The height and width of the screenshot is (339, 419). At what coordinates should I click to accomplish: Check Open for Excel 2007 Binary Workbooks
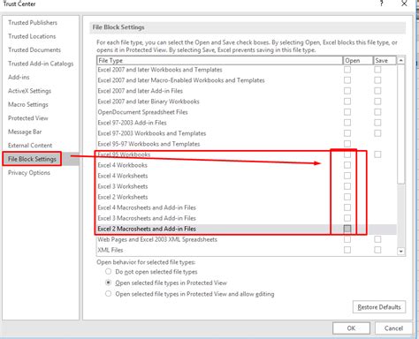click(347, 102)
